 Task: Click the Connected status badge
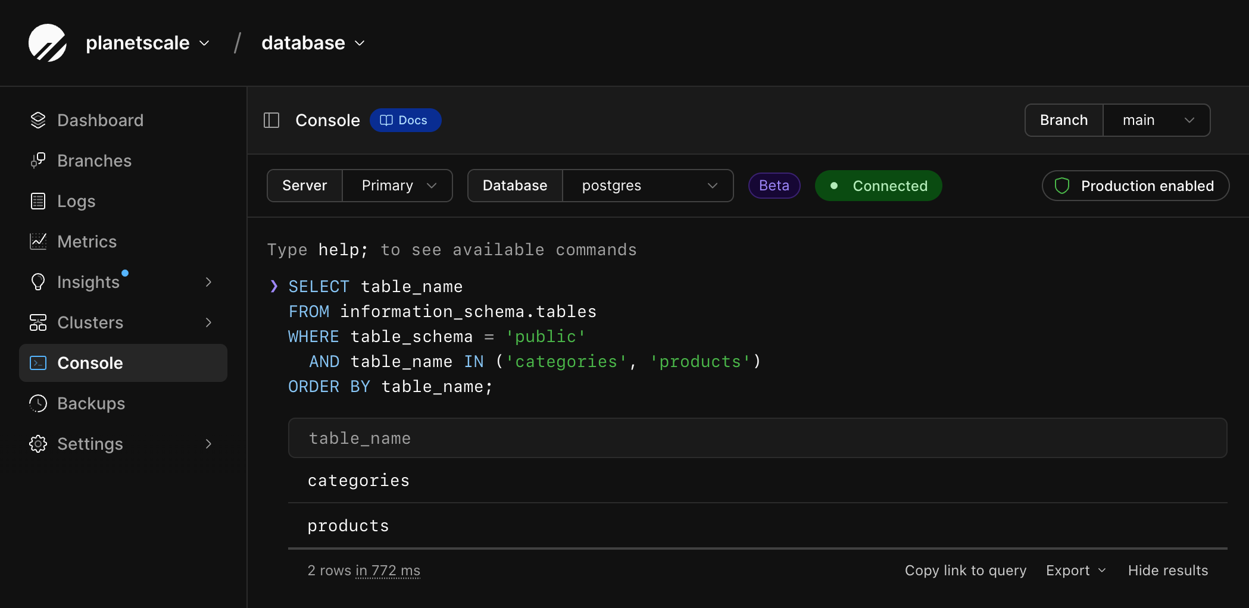(x=878, y=186)
